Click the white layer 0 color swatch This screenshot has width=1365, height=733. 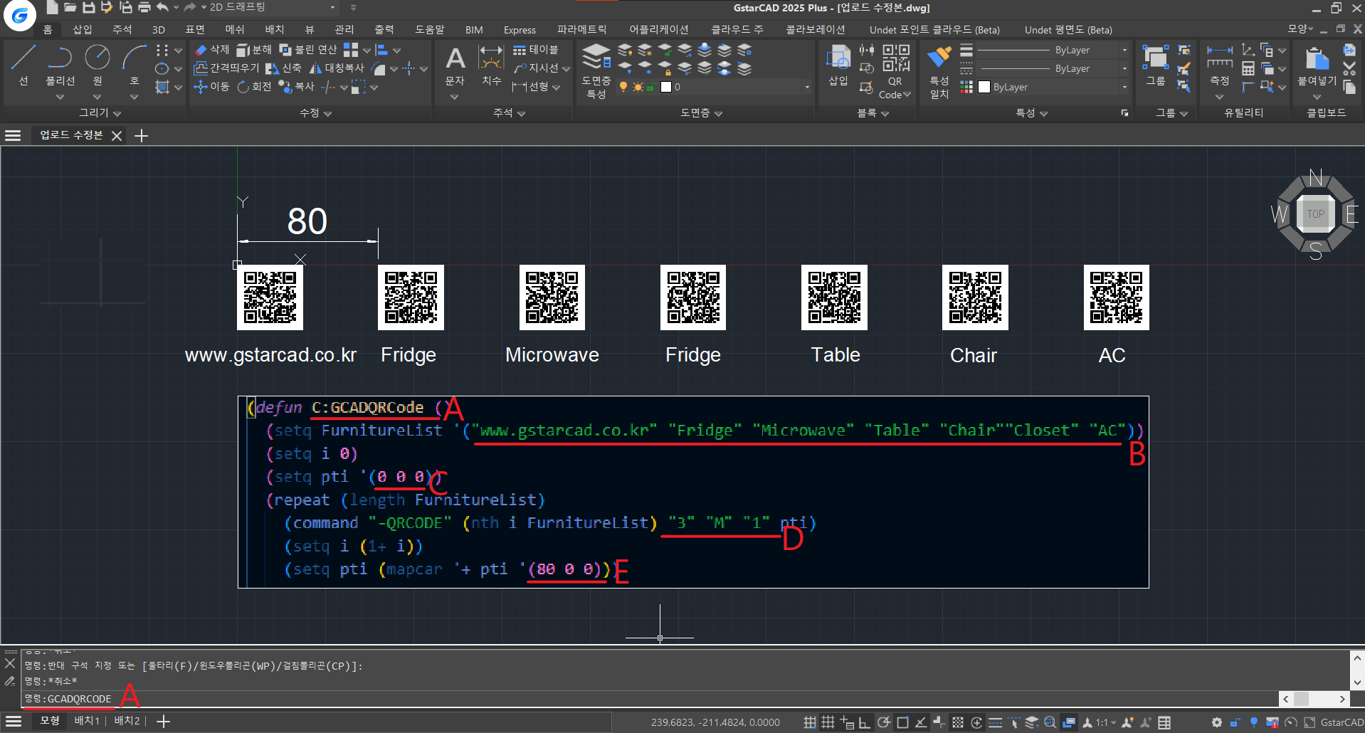(666, 87)
